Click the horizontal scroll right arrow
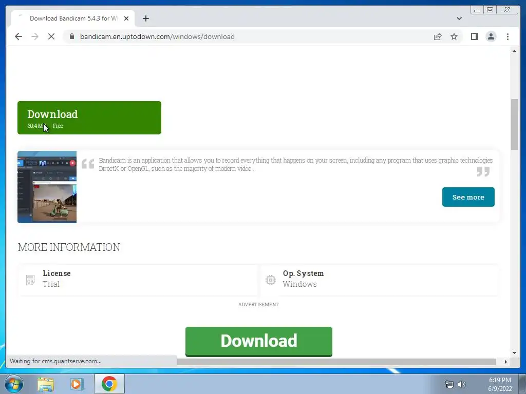Image resolution: width=526 pixels, height=394 pixels. 506,362
